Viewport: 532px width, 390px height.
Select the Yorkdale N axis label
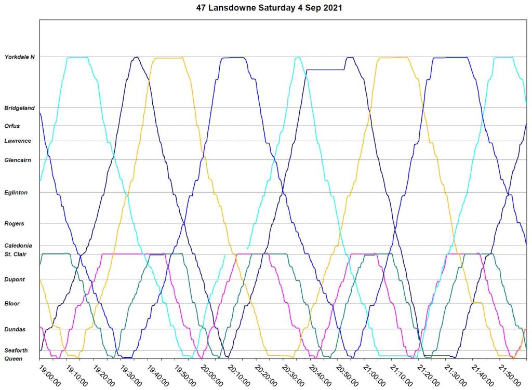pos(20,57)
